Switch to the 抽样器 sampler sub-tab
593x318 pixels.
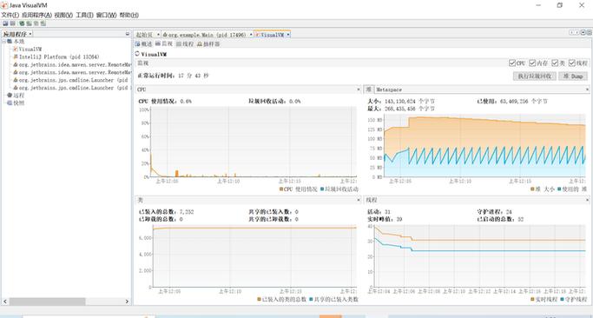(x=208, y=44)
